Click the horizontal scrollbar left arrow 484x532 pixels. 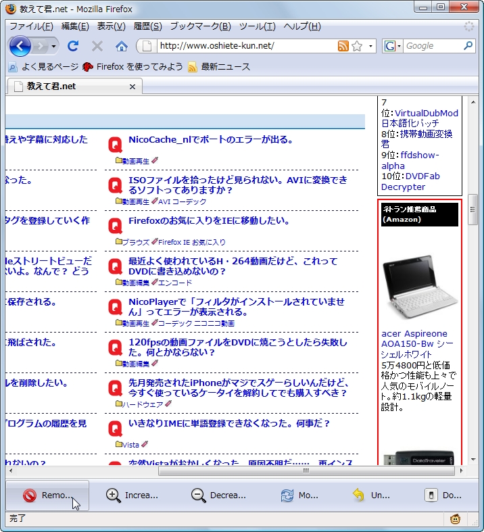[x=11, y=470]
